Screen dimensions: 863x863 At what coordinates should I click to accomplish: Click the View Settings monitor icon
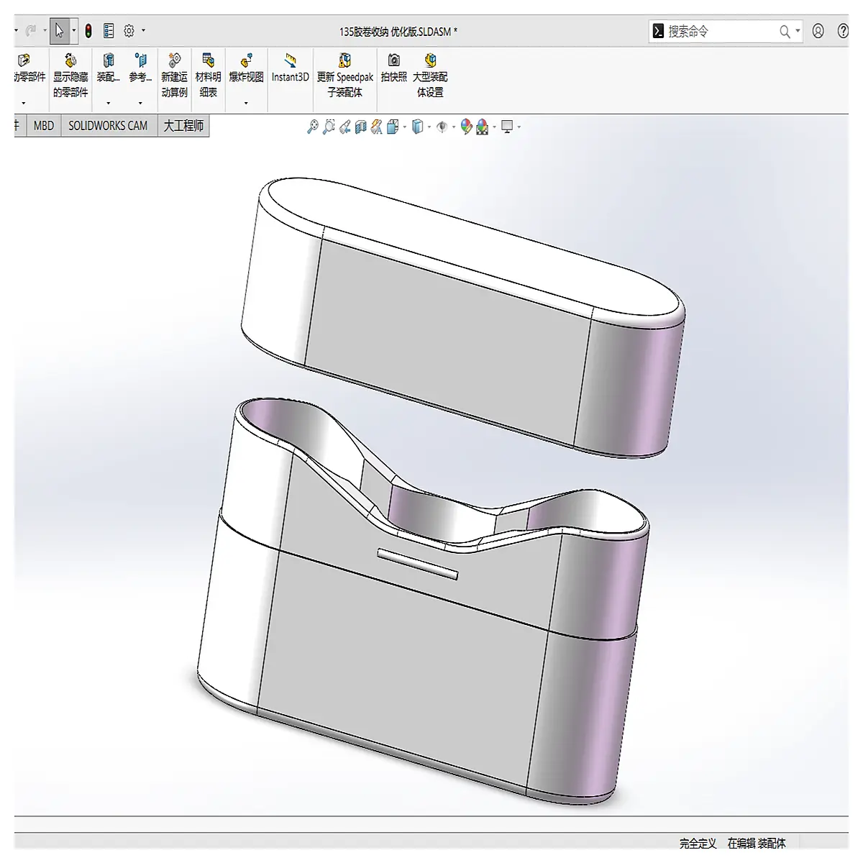coord(508,127)
